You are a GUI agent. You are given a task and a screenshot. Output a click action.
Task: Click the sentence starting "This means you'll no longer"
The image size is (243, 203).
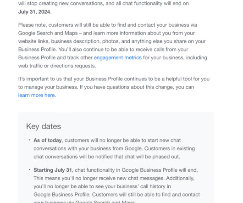point(99,178)
